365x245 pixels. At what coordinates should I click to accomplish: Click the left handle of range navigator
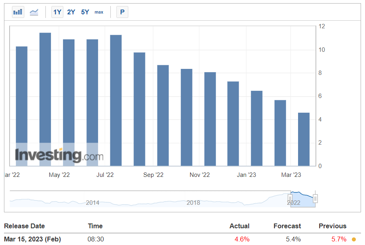[290, 198]
